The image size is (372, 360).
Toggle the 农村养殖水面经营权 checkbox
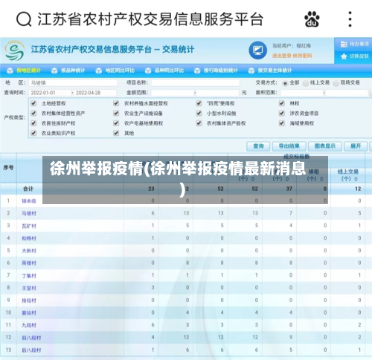pyautogui.click(x=116, y=103)
